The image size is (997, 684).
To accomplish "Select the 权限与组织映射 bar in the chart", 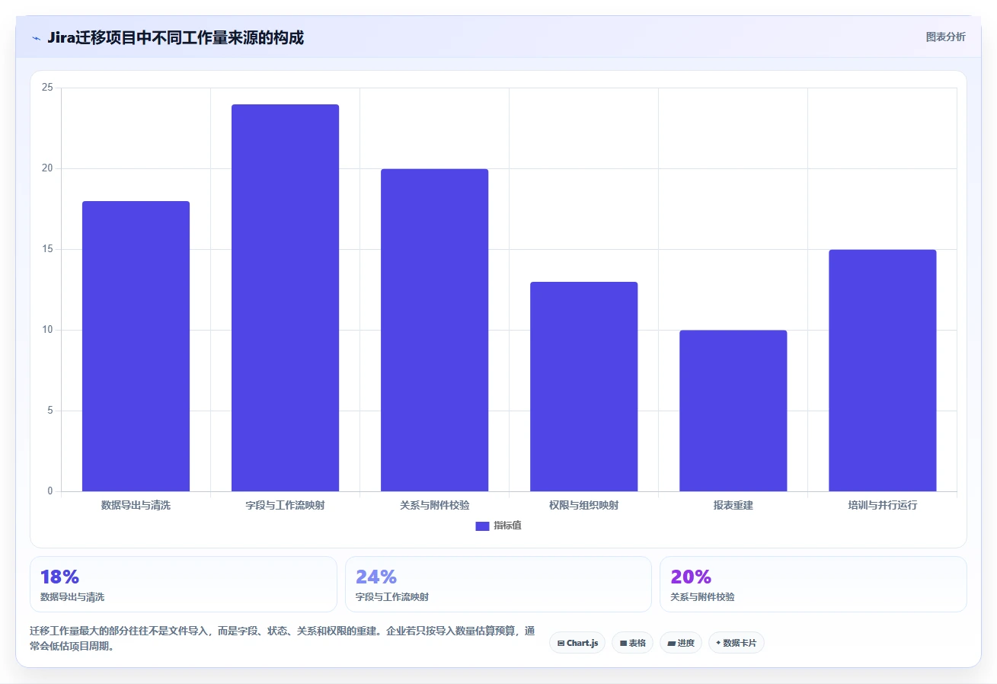I will pos(583,387).
